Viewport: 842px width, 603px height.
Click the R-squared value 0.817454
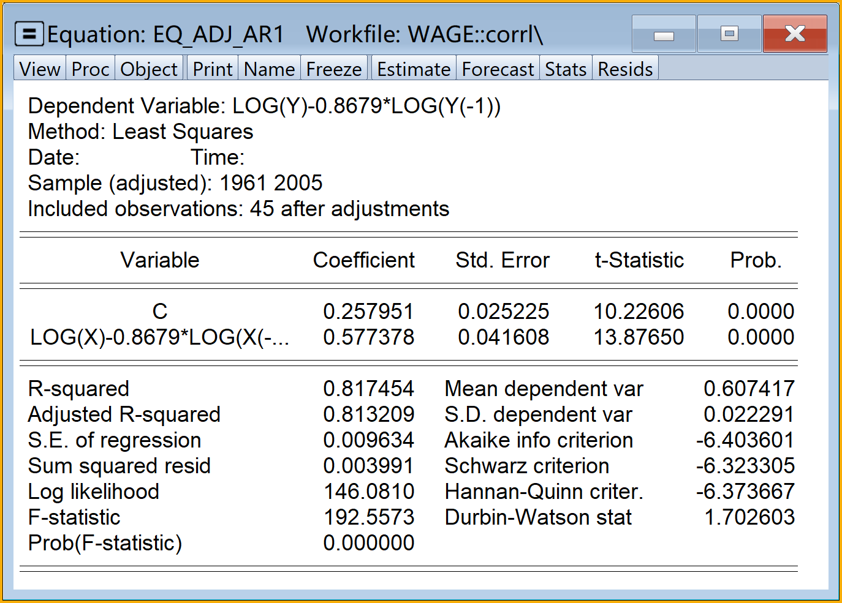[x=368, y=389]
